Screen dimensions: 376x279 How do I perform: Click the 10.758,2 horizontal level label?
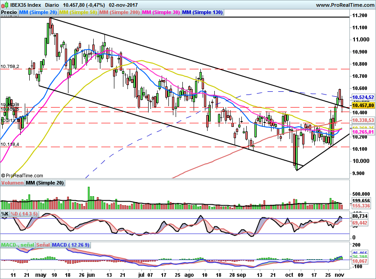point(10,67)
